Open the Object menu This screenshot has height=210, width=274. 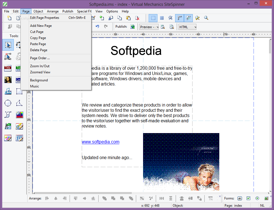[38, 11]
